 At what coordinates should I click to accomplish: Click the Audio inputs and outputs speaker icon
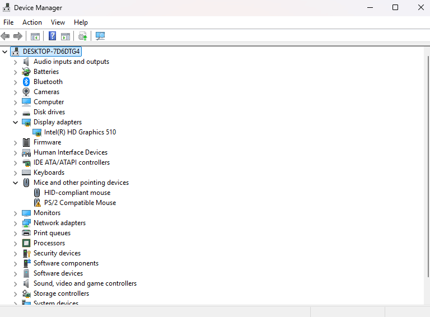pyautogui.click(x=26, y=62)
